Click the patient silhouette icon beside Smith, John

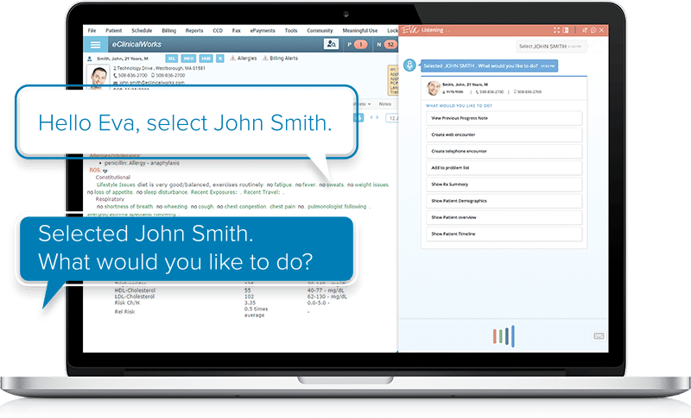click(90, 59)
